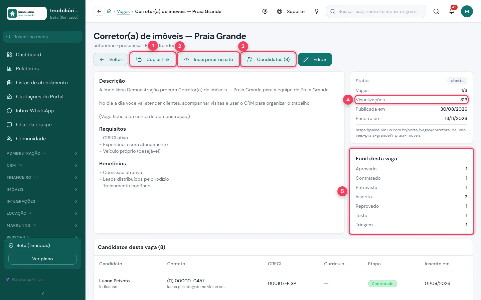Click the Copiar link button
Image resolution: width=481 pixels, height=300 pixels.
coord(153,59)
